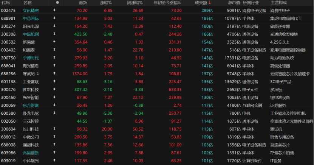Click the year-to-date gain 633.35
Screen dimensions: 314x165
[175, 90]
